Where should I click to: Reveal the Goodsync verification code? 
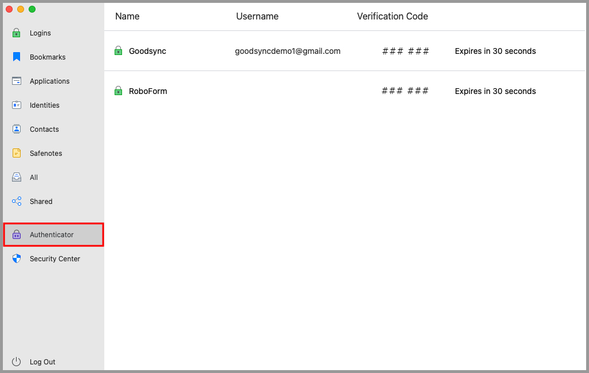point(405,51)
